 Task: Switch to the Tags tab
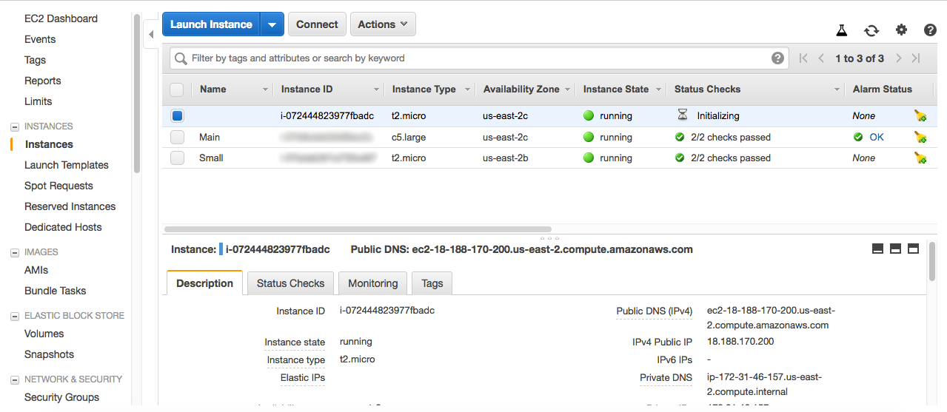tap(432, 283)
